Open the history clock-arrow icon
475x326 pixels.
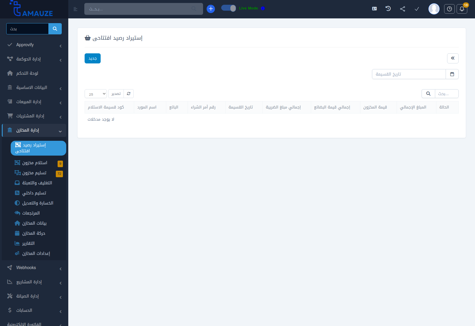388,9
